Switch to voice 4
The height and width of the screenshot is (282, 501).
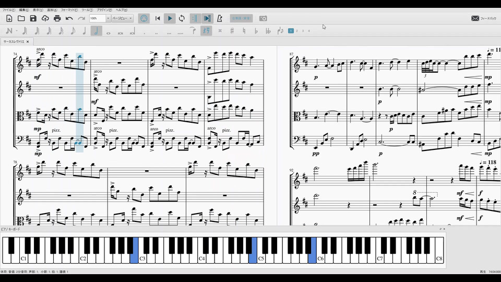(x=309, y=31)
